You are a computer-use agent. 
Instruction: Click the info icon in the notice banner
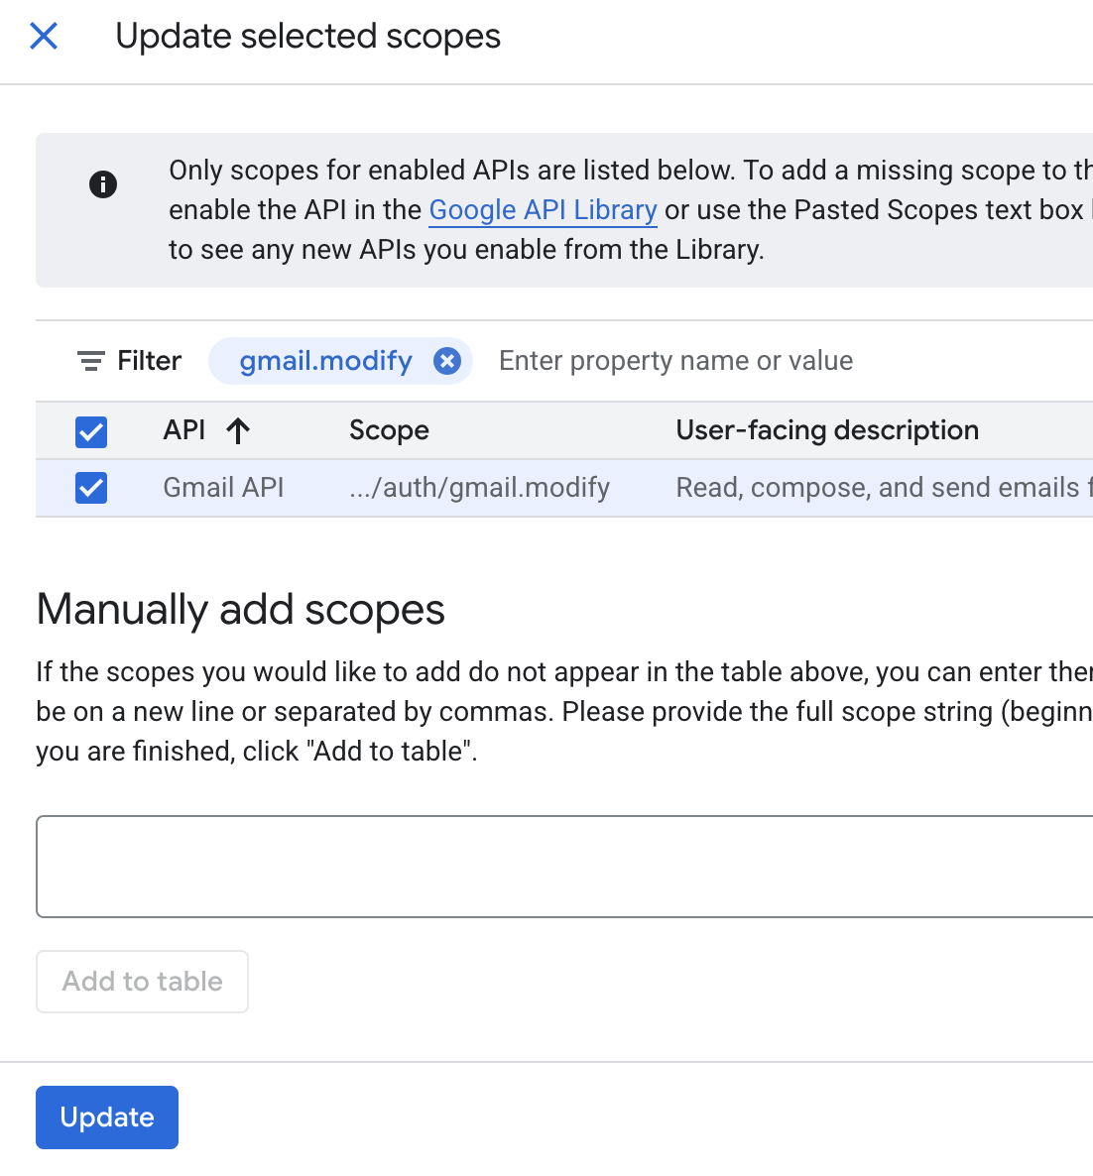point(102,184)
